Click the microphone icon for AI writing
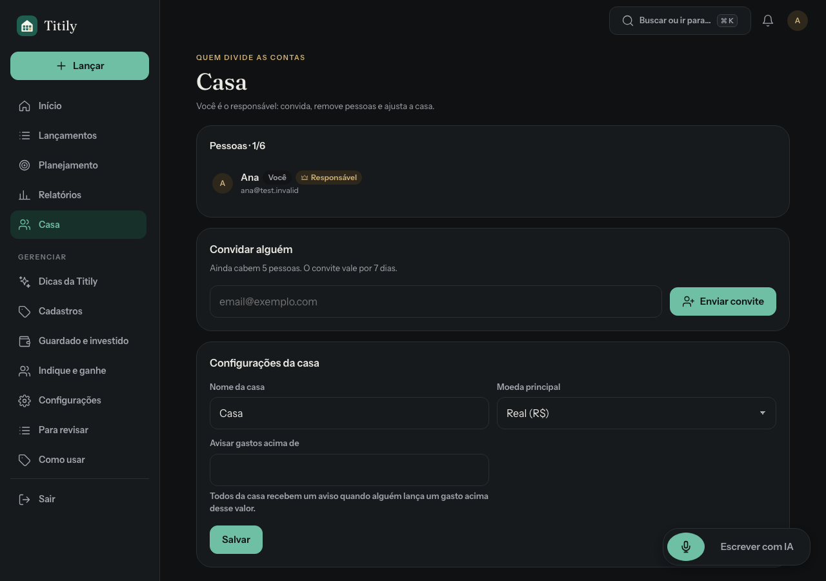 [686, 547]
